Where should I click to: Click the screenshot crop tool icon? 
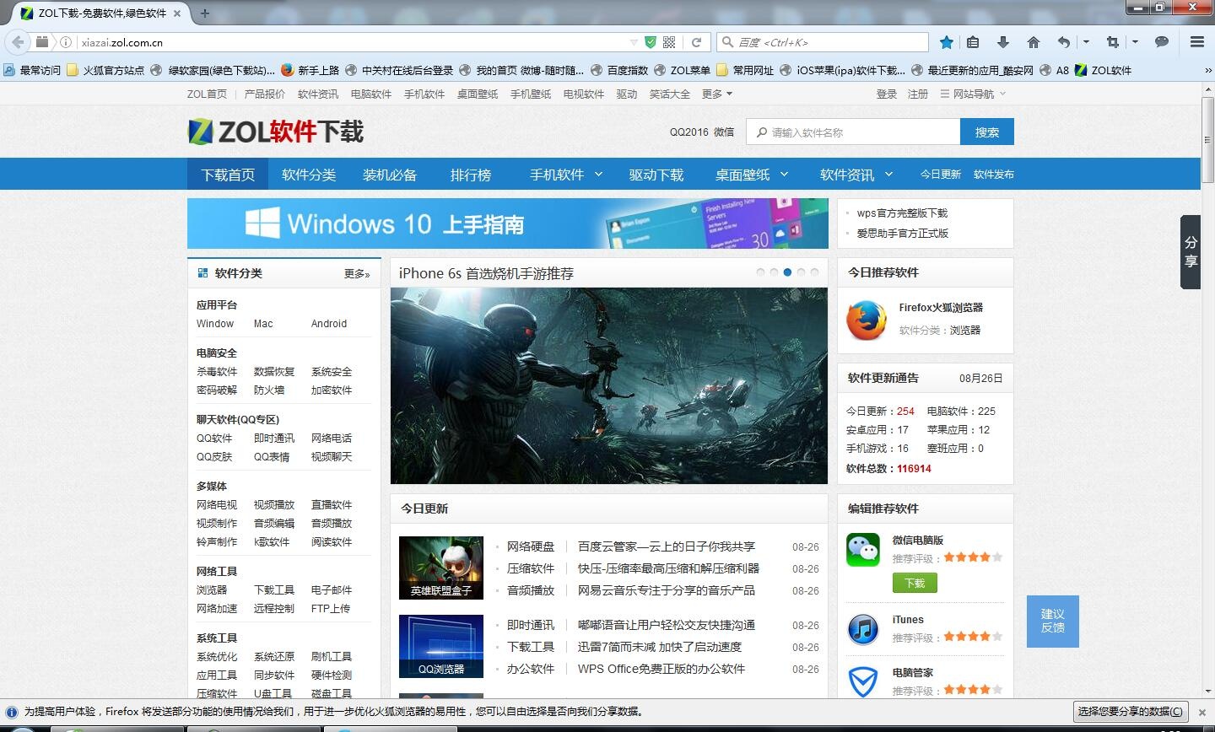[1113, 42]
